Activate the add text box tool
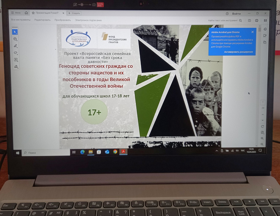This screenshot has width=280, height=216. (16, 60)
